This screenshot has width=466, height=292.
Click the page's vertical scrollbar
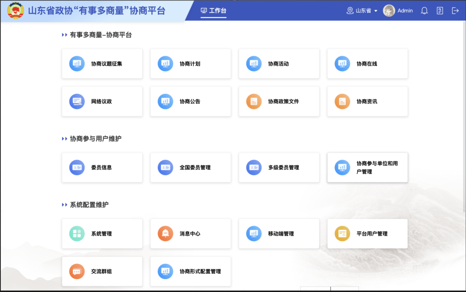tap(464, 116)
